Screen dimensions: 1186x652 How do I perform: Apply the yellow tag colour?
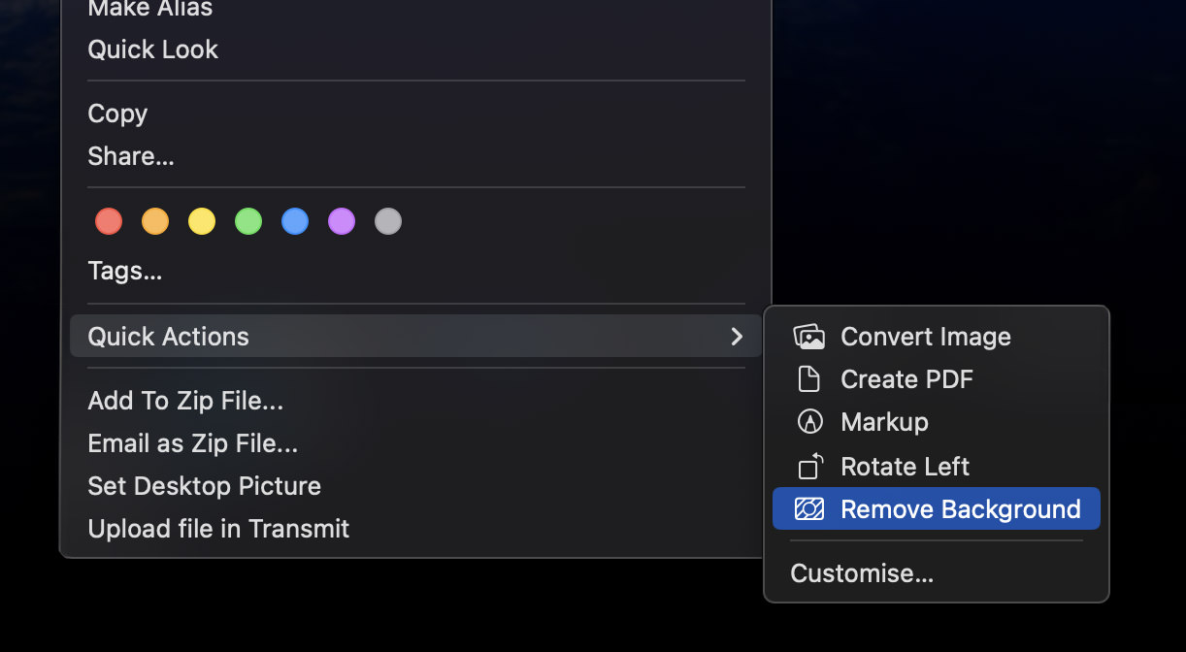(x=202, y=221)
